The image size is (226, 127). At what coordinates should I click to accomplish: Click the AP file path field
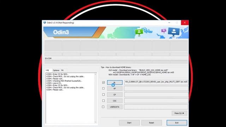[156, 89]
